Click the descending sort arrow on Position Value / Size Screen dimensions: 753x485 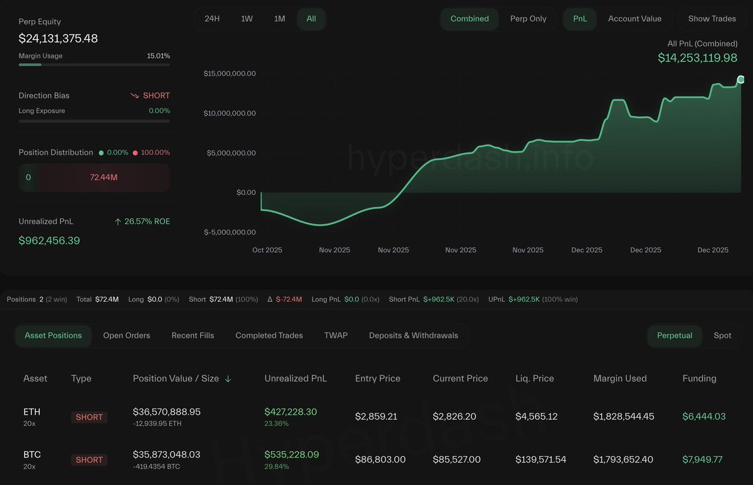(227, 378)
